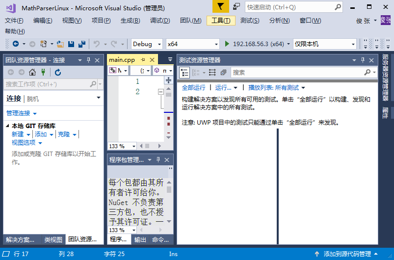The image size is (394, 260).
Task: Click the publish arrow in the status bar
Action: (317, 254)
